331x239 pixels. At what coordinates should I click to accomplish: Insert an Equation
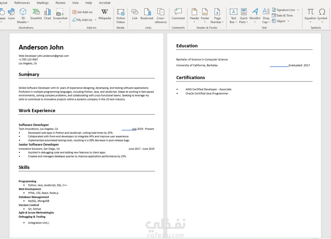click(x=310, y=16)
